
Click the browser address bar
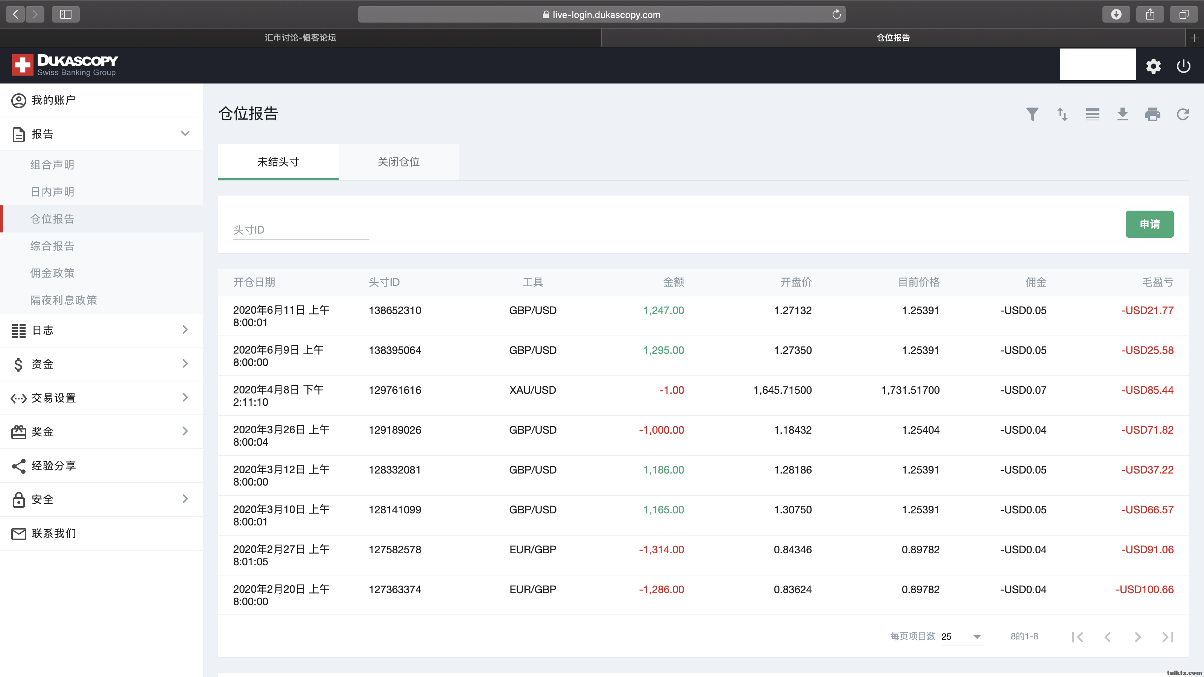click(x=602, y=14)
